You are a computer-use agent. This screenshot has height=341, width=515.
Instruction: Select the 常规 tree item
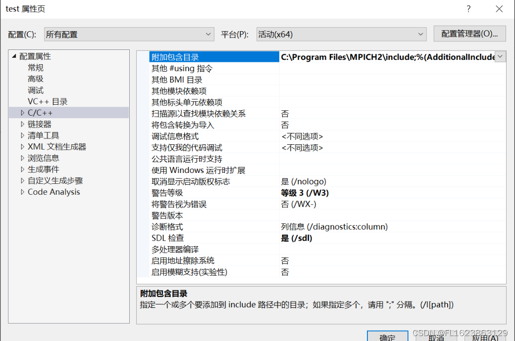pos(35,67)
